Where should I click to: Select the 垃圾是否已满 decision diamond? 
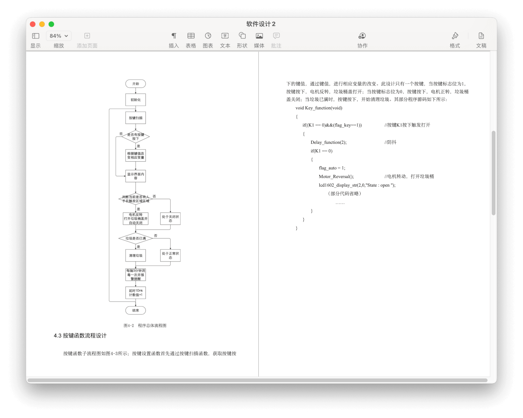coord(136,238)
